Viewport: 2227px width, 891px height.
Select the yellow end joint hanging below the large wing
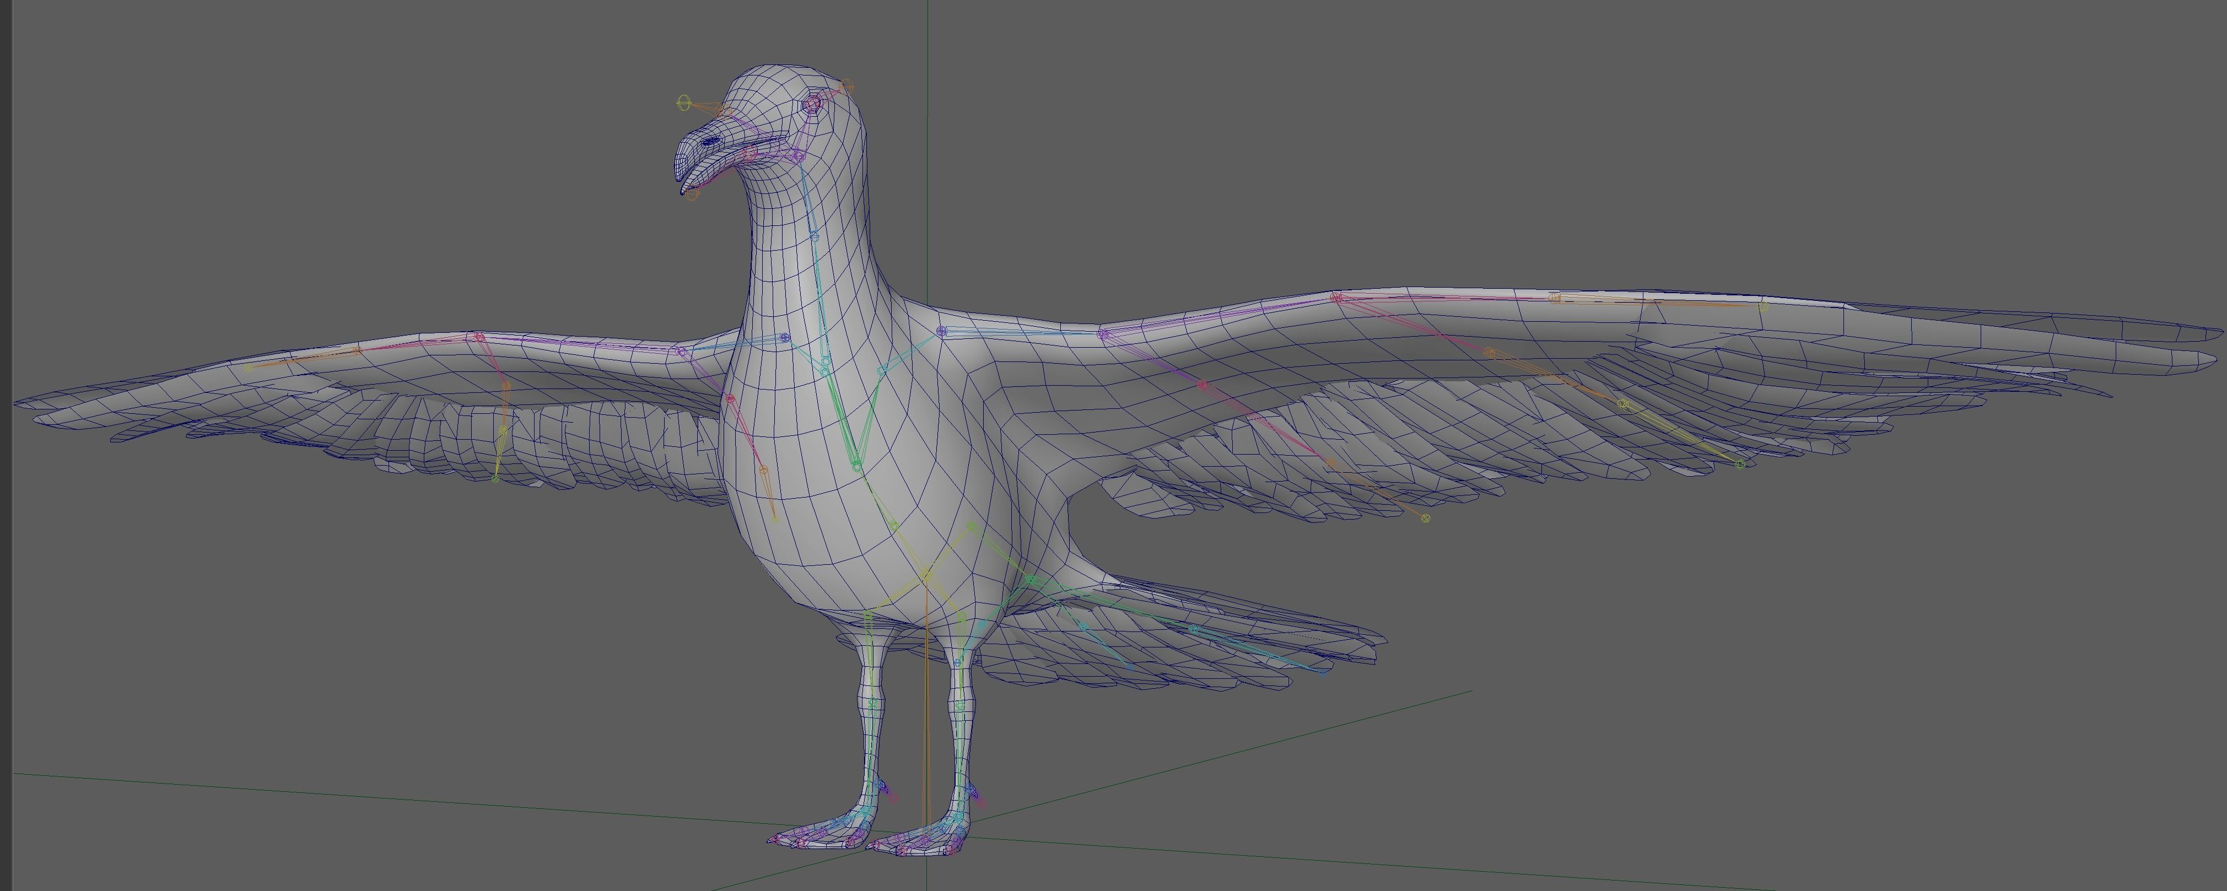click(x=1426, y=517)
